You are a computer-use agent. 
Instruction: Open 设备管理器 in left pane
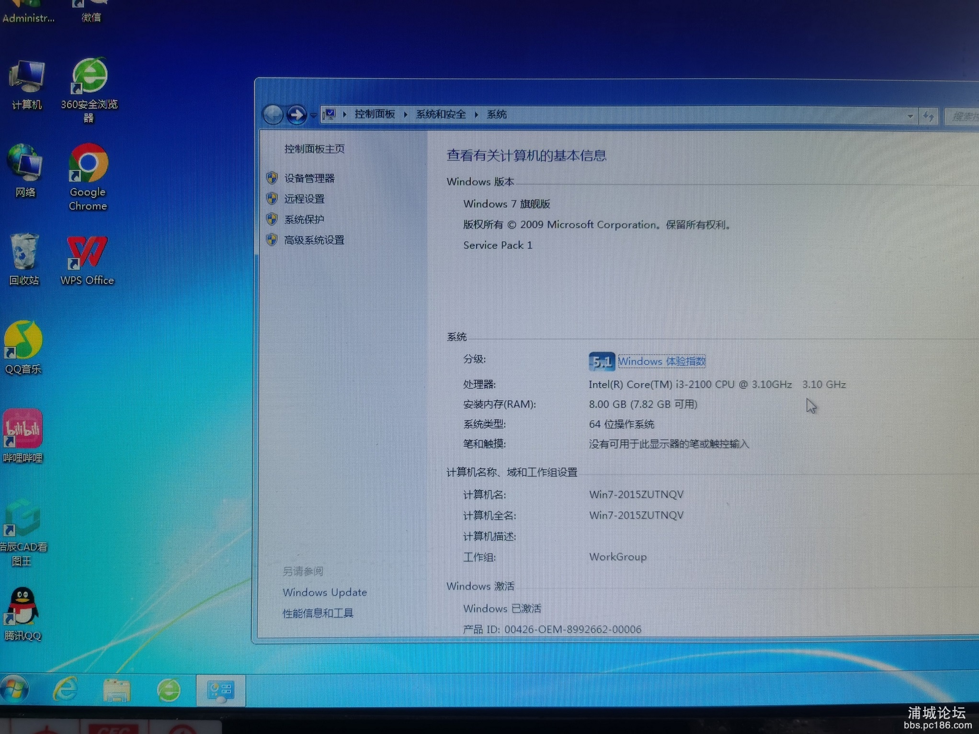tap(309, 179)
